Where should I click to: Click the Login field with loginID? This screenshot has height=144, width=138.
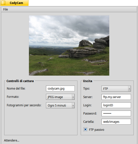click(116, 105)
